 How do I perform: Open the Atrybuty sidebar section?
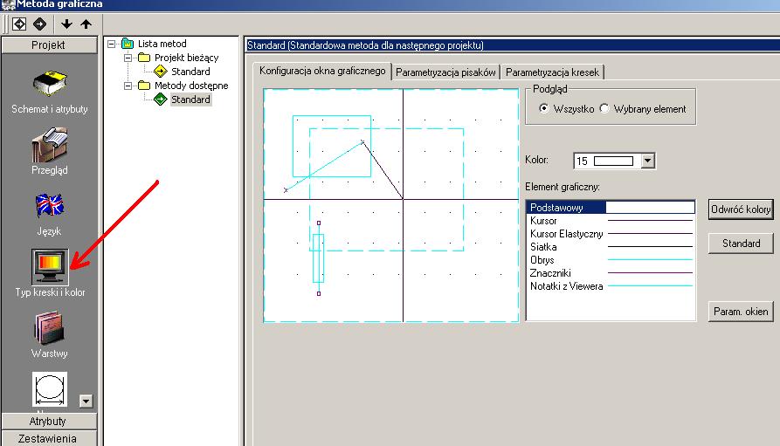tap(48, 422)
